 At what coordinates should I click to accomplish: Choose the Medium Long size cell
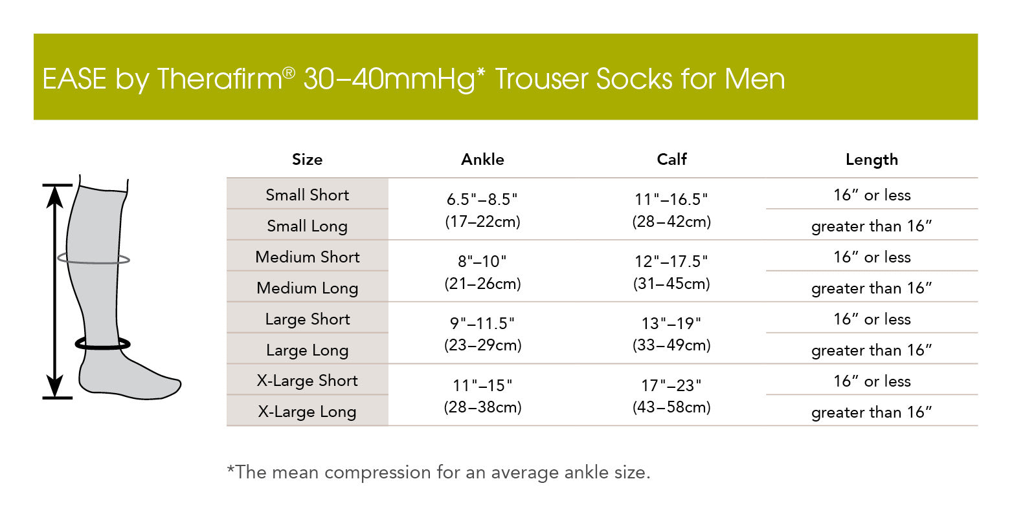point(308,288)
